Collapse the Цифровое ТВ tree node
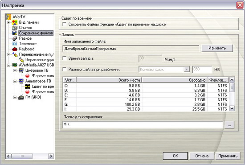 click(x=15, y=71)
